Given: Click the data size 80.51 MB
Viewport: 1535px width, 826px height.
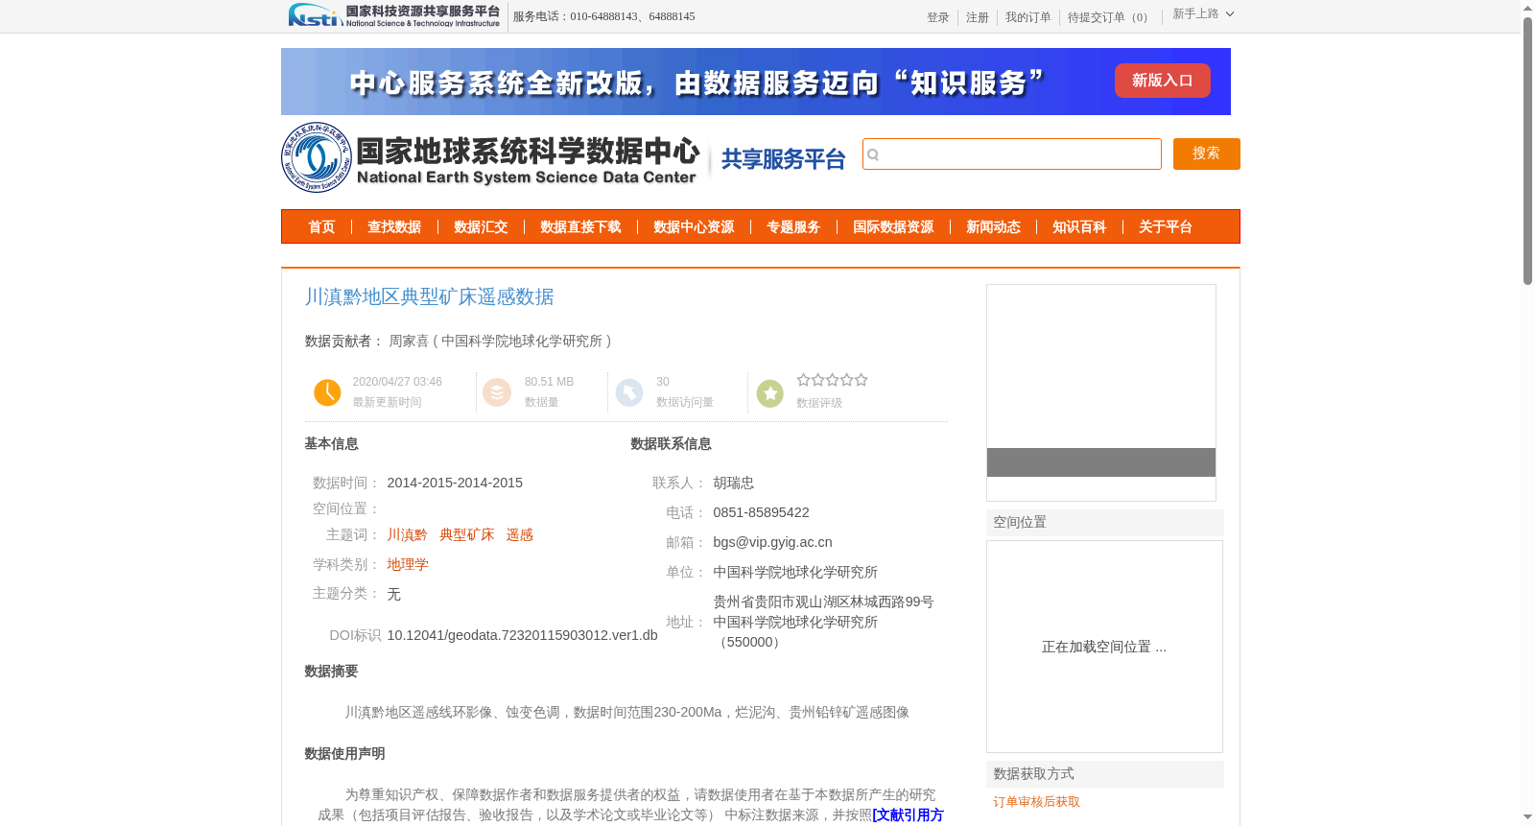Looking at the screenshot, I should pos(549,382).
